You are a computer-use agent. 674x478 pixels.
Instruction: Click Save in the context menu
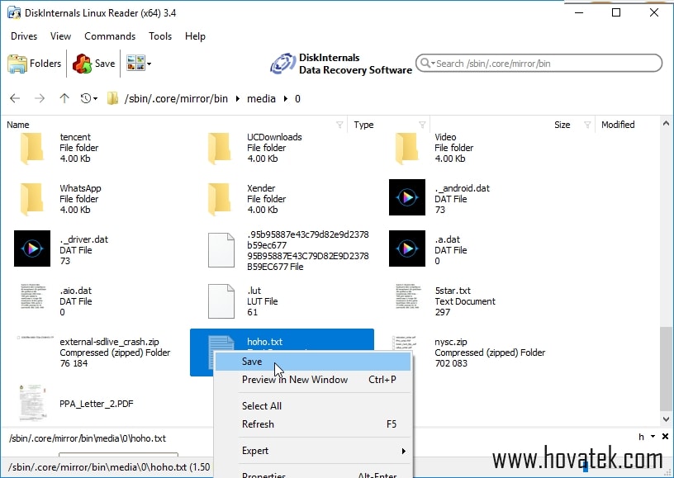pos(252,362)
